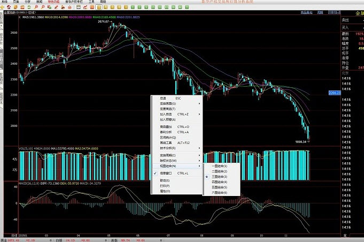
Task: Click the first magnifier zoom icon
Action: click(36, 7)
